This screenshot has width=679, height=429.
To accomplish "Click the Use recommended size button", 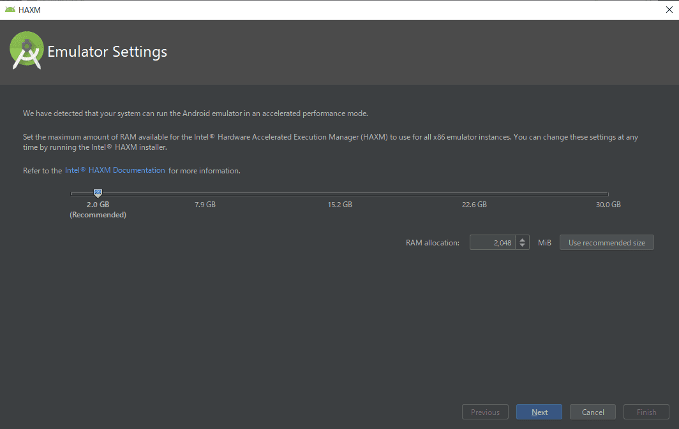I will click(x=607, y=243).
